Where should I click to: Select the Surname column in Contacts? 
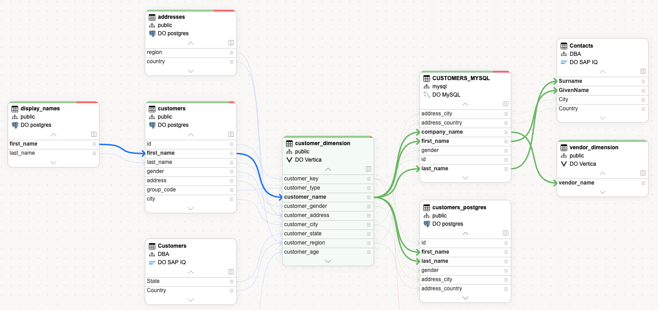click(570, 81)
